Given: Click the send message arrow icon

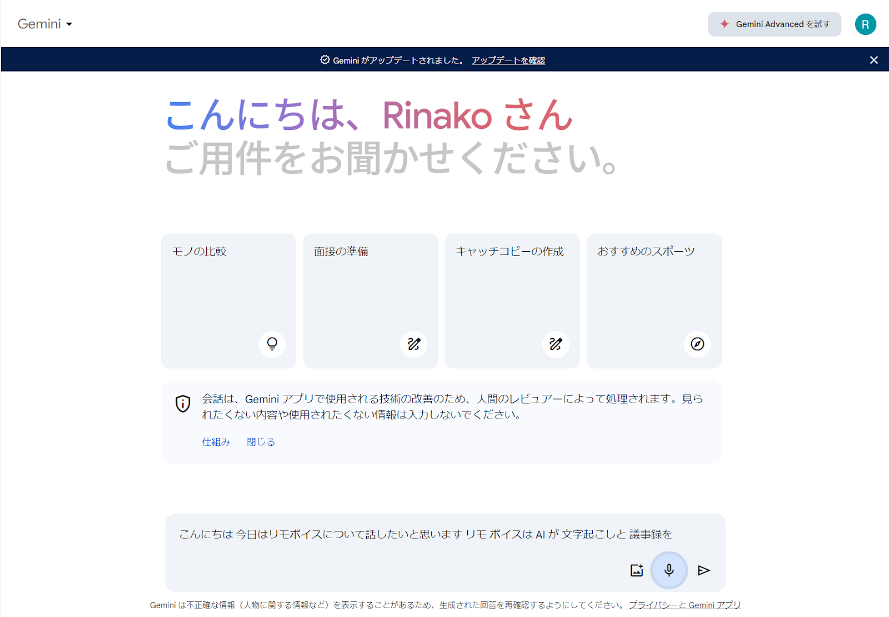Looking at the screenshot, I should (704, 570).
